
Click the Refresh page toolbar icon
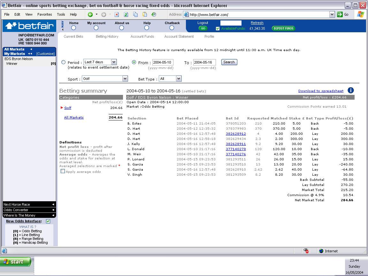pos(126,14)
